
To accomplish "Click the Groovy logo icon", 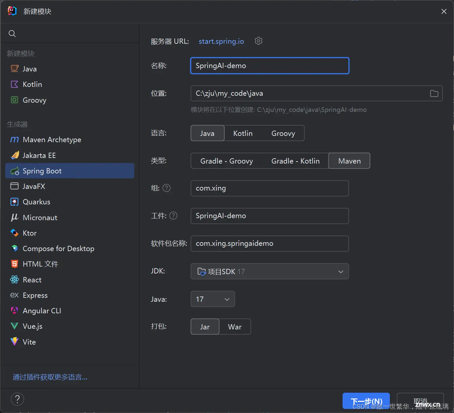I will [x=14, y=100].
